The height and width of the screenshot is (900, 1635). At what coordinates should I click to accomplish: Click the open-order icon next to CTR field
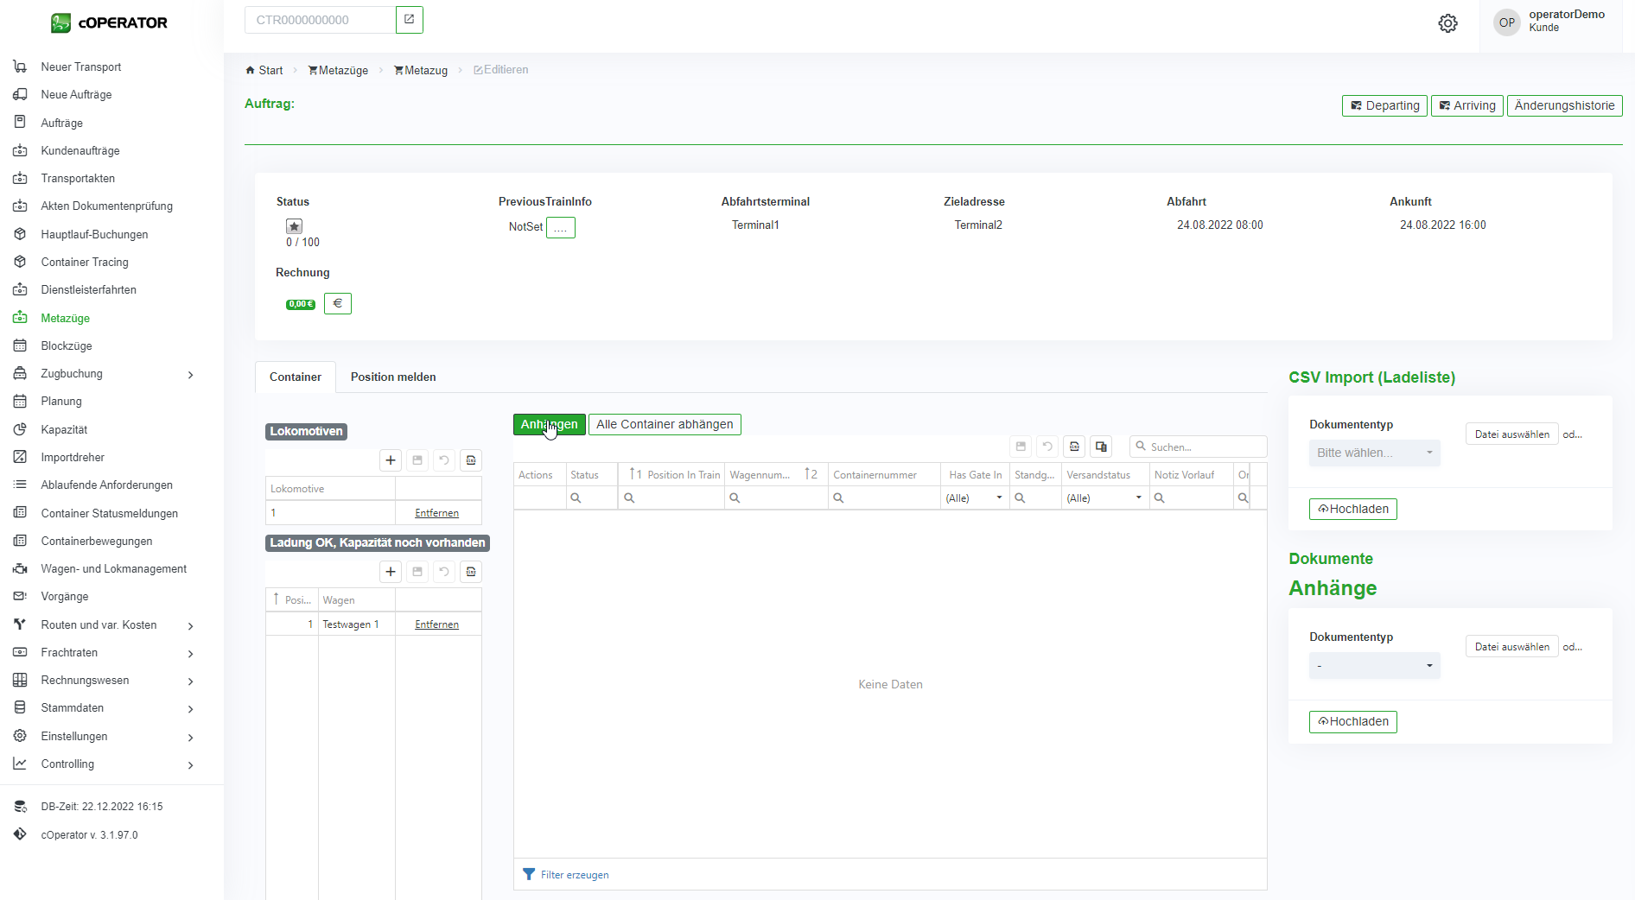409,20
